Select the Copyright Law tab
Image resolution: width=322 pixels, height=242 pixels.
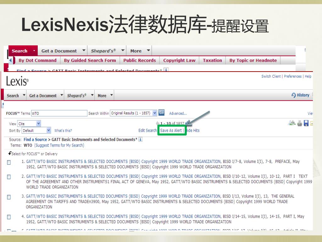coord(179,60)
